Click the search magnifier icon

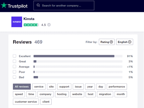[38, 5]
